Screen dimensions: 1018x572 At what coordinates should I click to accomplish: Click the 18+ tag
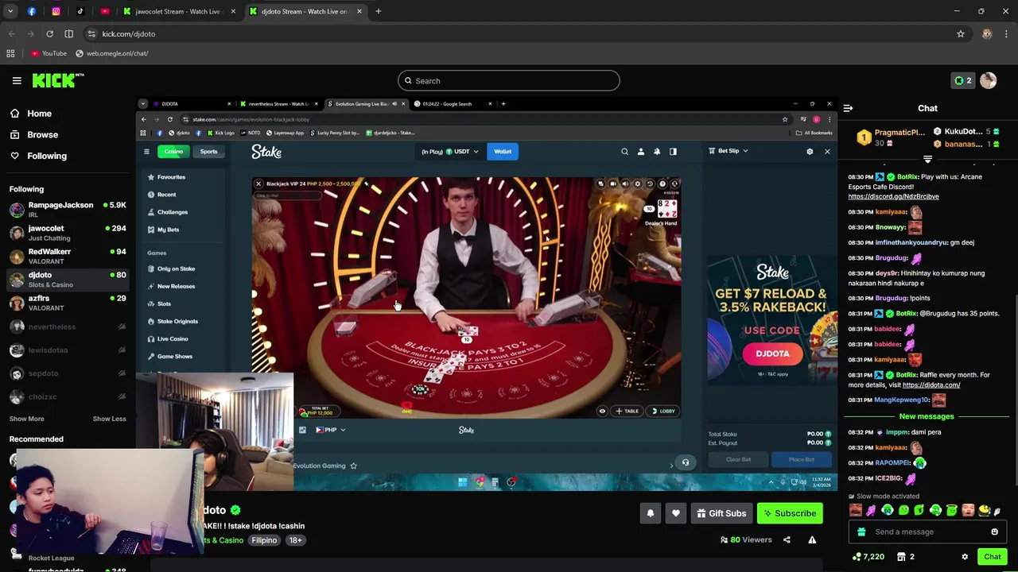(x=295, y=540)
